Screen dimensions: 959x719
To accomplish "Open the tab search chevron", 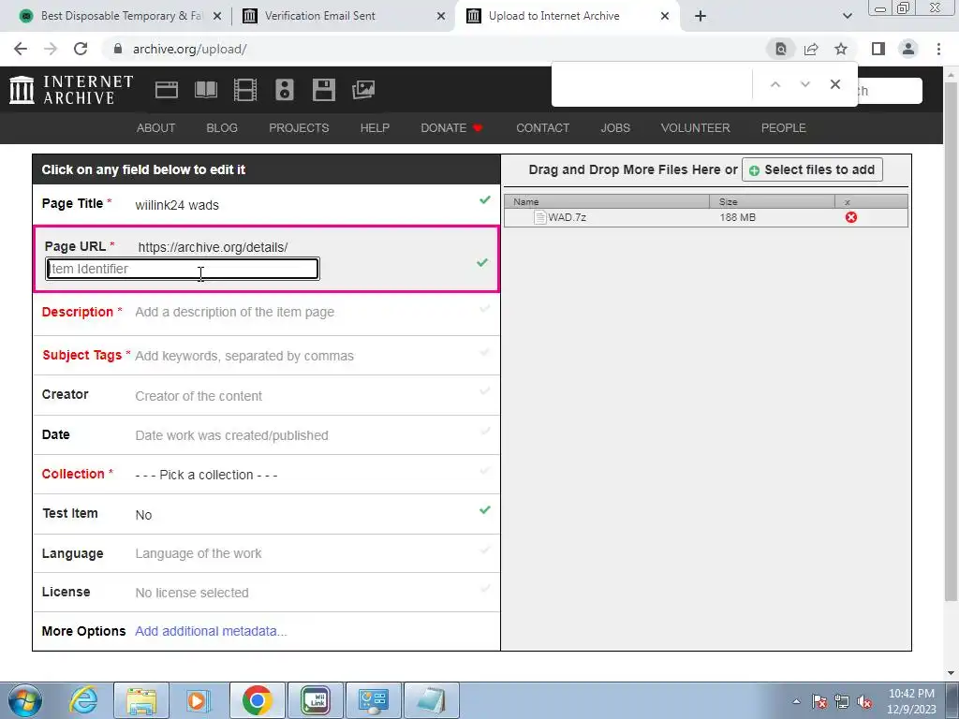I will (x=847, y=16).
